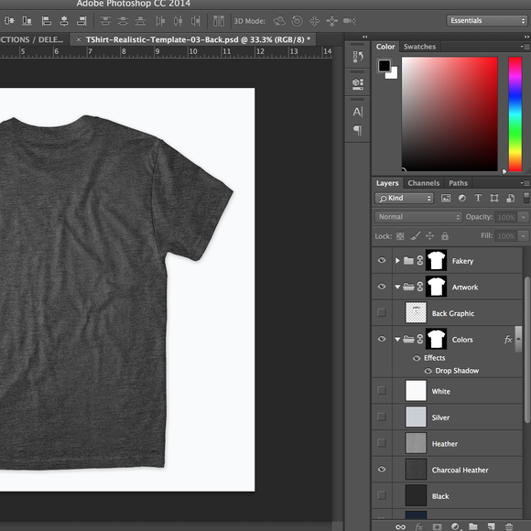Click the distribute horizontal centers icon
This screenshot has width=531, height=531.
pyautogui.click(x=179, y=21)
